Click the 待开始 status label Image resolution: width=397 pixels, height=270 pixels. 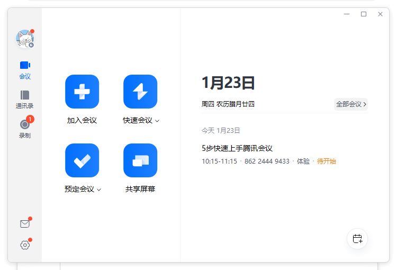click(x=327, y=161)
